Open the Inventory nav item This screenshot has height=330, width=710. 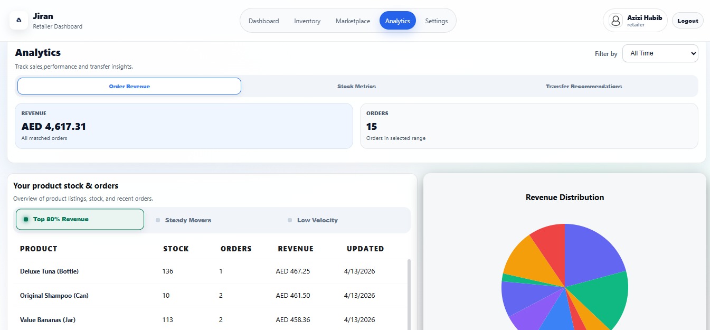tap(307, 21)
